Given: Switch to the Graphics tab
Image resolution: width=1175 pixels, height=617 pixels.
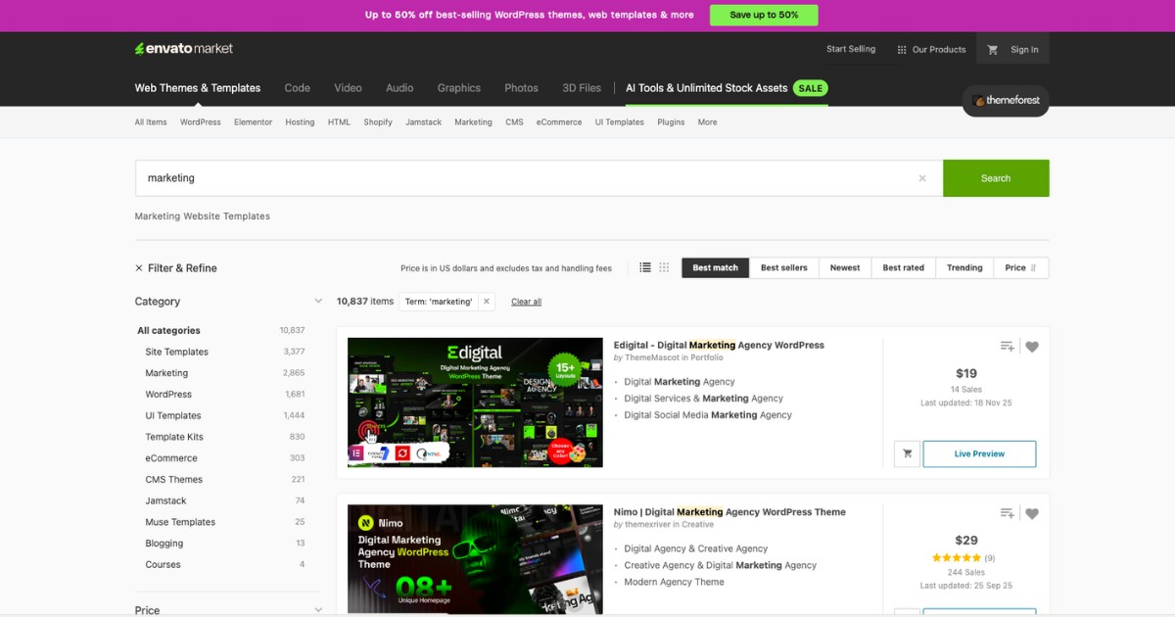Looking at the screenshot, I should (x=458, y=88).
